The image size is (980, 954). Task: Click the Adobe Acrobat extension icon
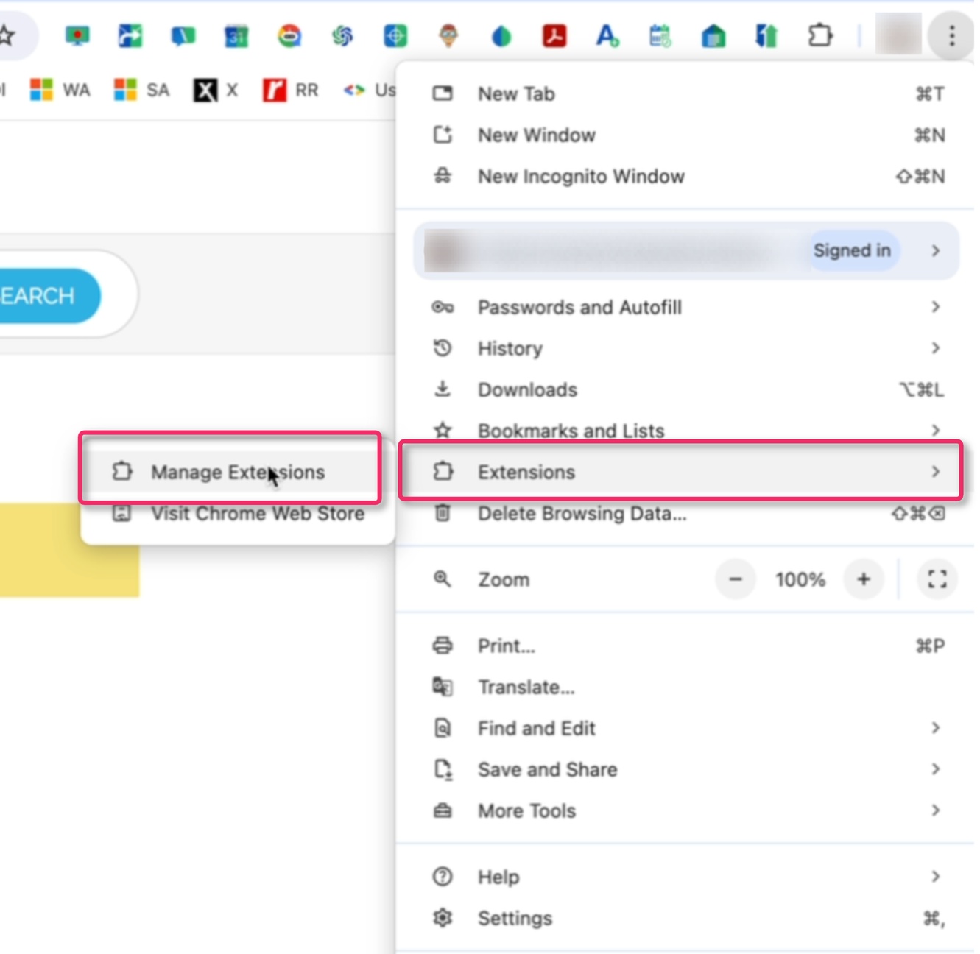(554, 35)
